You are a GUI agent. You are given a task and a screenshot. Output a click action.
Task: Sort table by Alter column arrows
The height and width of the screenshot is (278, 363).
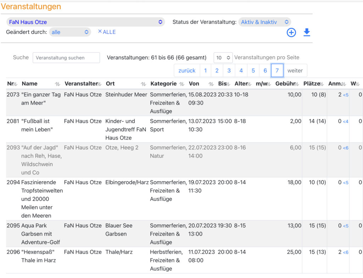249,84
